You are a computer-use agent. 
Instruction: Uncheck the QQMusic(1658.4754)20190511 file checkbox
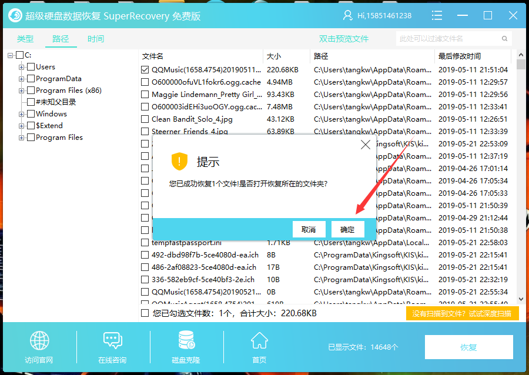tap(145, 70)
